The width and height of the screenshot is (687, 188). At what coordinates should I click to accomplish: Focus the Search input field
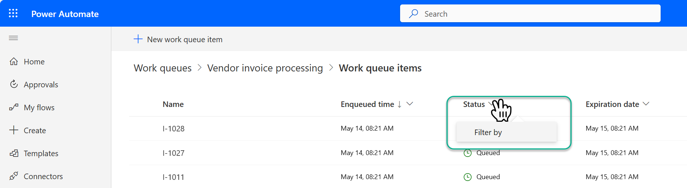pos(530,14)
